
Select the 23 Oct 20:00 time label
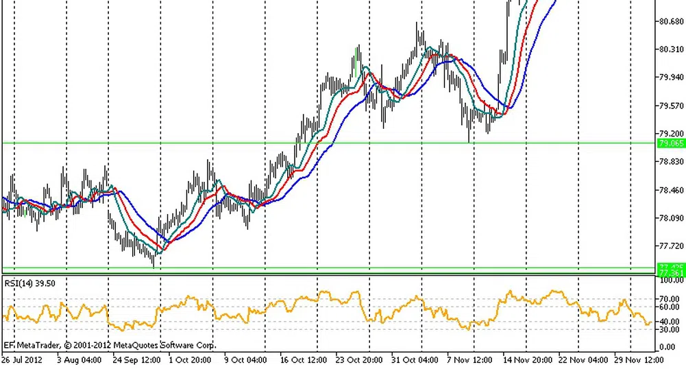coord(360,359)
